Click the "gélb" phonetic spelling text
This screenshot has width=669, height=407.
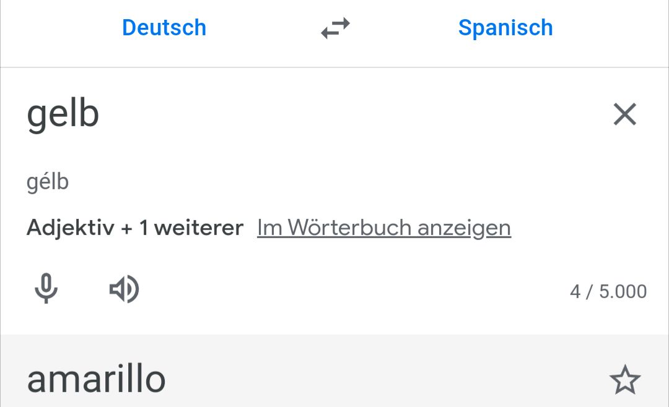tap(48, 182)
